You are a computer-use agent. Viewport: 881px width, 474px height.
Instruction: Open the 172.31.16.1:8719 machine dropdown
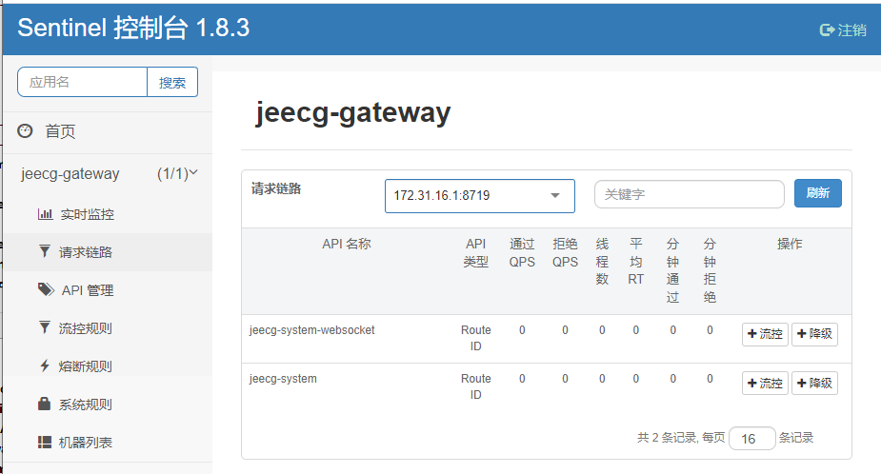click(479, 196)
